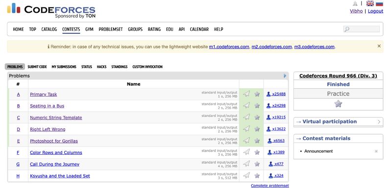Click the search input field

pyautogui.click(x=362, y=29)
